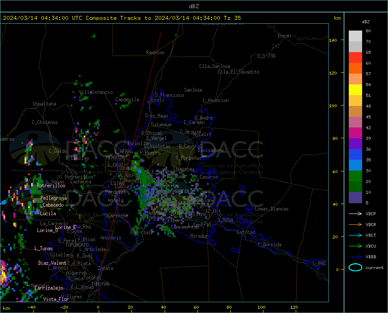Click the 'E_1-736' place label

pyautogui.click(x=266, y=56)
